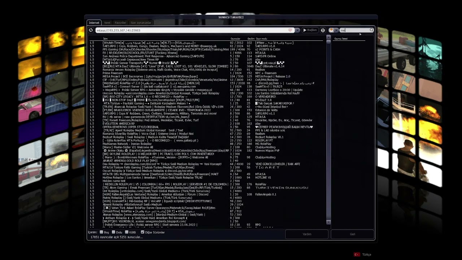Click the Oyuncu listesi panel header

tap(341, 39)
